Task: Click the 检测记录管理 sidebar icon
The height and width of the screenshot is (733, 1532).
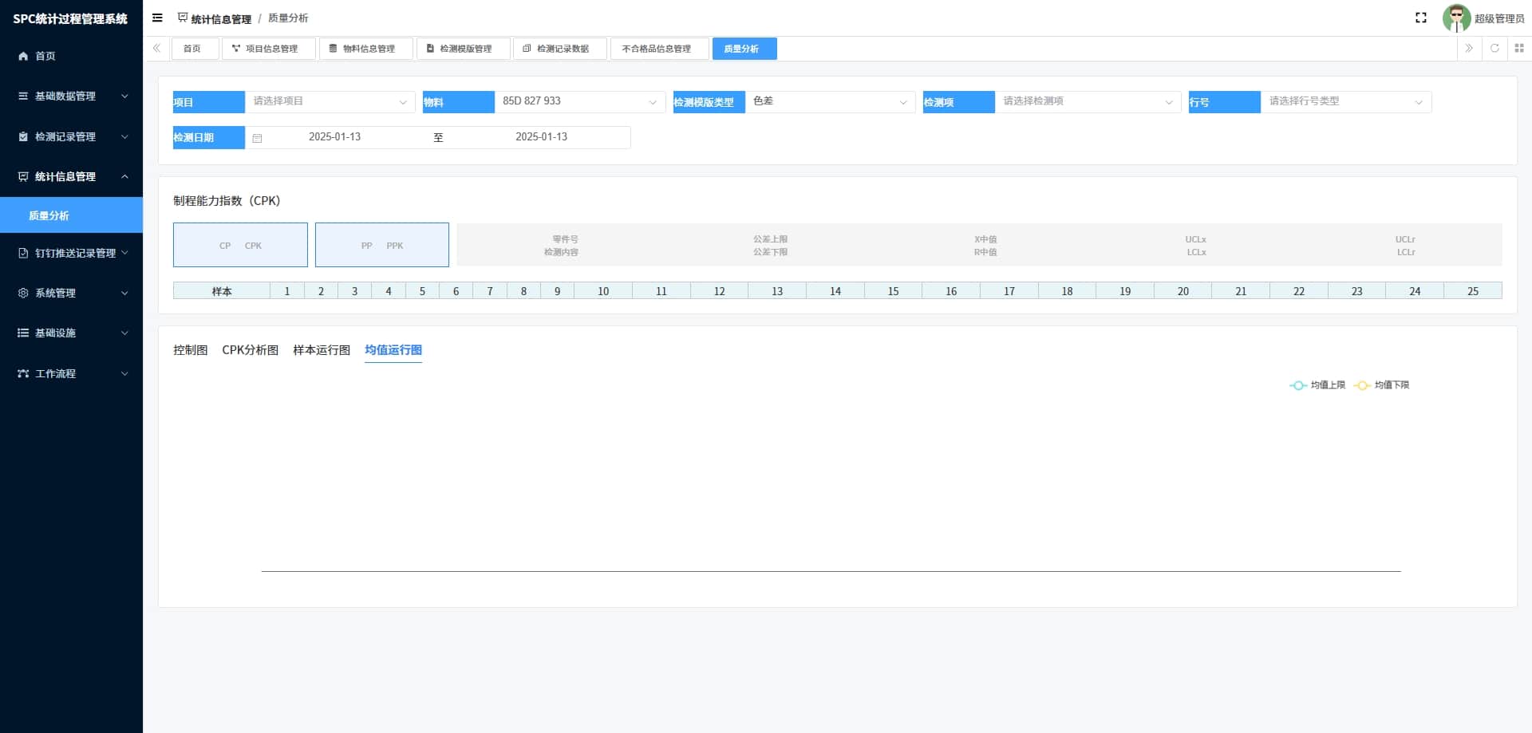Action: 23,136
